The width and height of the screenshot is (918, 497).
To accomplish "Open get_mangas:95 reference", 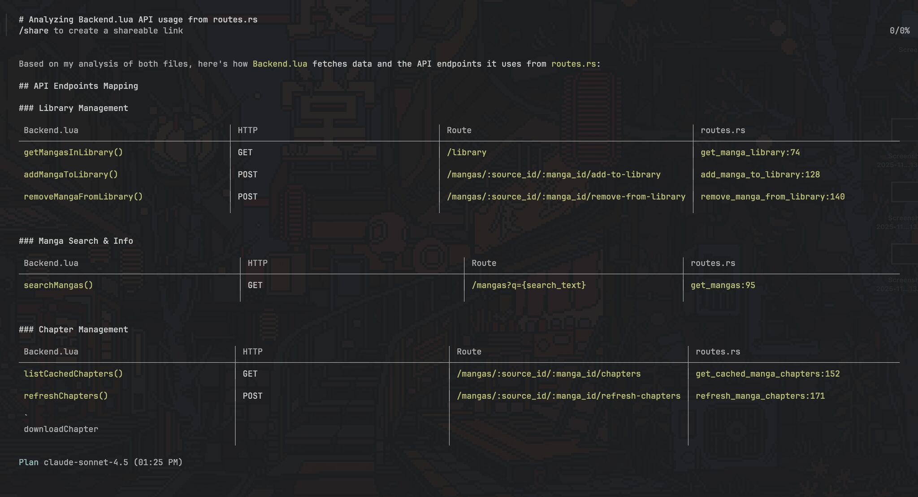I will tap(723, 285).
